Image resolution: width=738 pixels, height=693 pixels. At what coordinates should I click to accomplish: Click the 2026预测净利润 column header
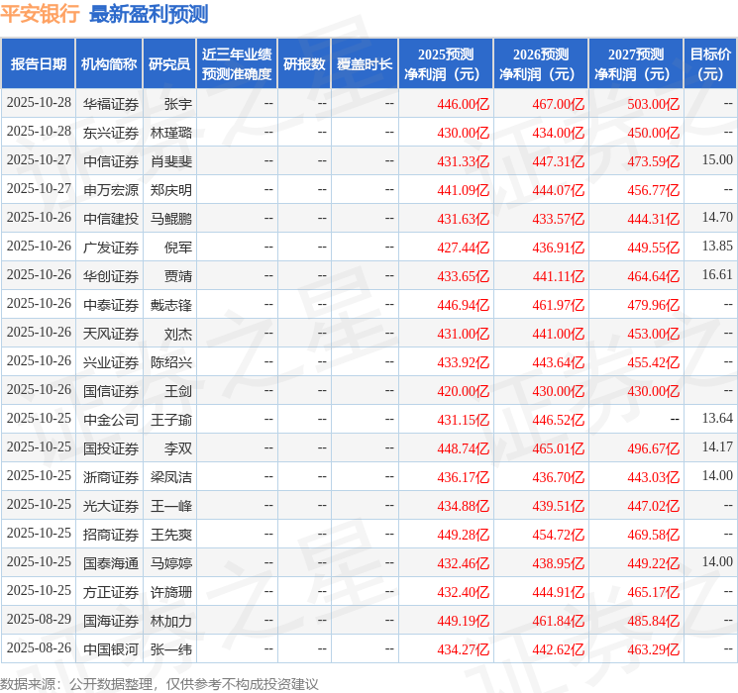(x=541, y=64)
